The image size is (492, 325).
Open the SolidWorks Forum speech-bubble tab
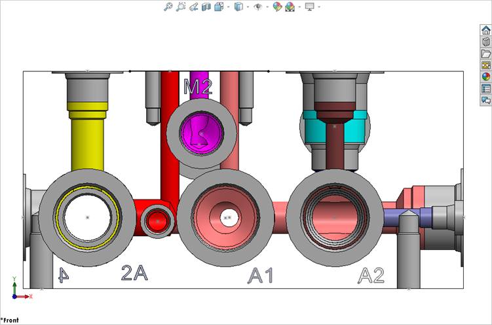coord(485,100)
